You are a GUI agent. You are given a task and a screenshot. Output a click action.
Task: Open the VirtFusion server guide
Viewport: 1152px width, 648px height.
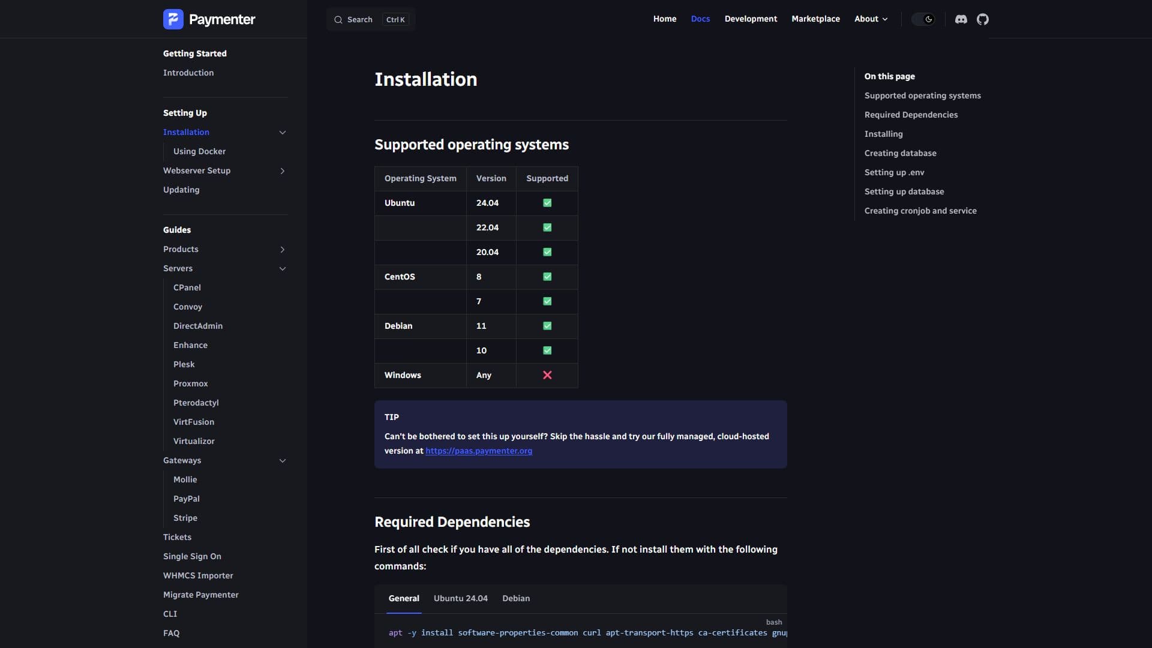[x=194, y=422]
